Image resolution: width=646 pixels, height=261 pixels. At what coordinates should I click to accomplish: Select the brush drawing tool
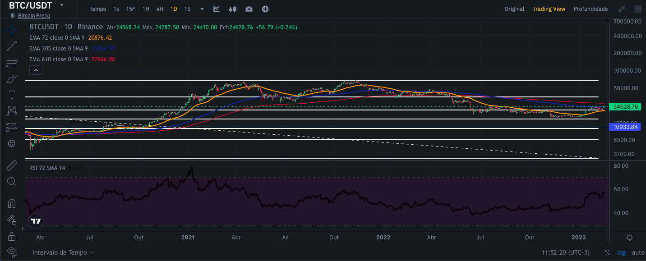pos(12,78)
